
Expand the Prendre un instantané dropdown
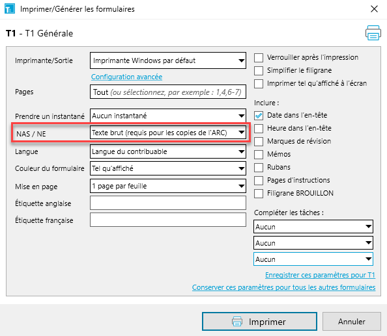[x=168, y=116]
